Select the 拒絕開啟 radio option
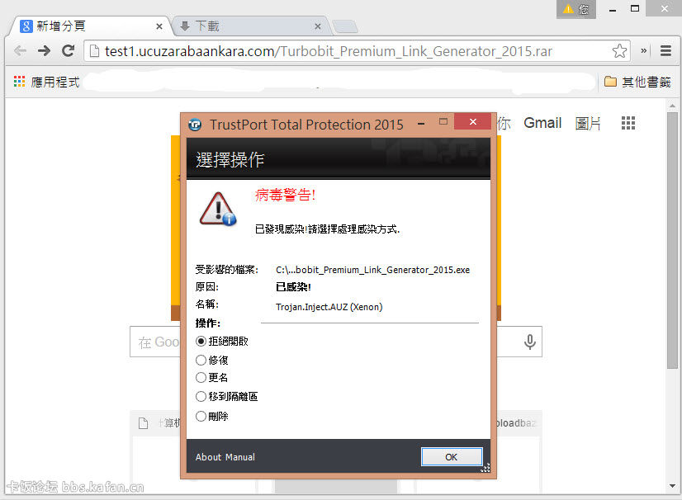Screen dimensions: 682x500 [x=222, y=342]
